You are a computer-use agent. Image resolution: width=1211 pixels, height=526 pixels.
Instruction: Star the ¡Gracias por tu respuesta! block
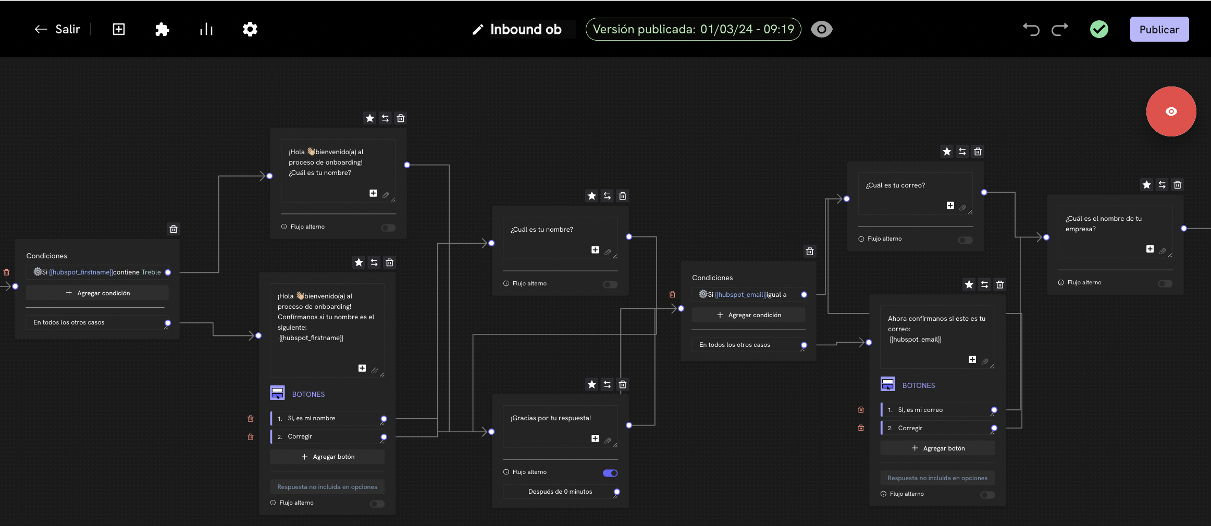click(x=592, y=384)
